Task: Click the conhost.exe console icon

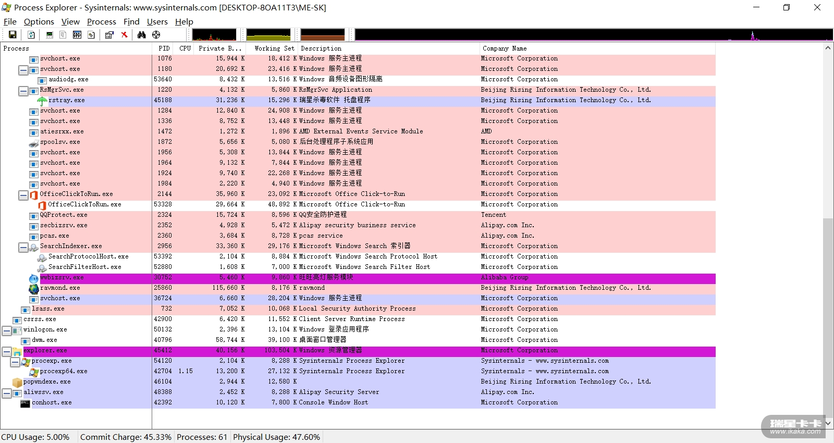Action: pos(26,403)
